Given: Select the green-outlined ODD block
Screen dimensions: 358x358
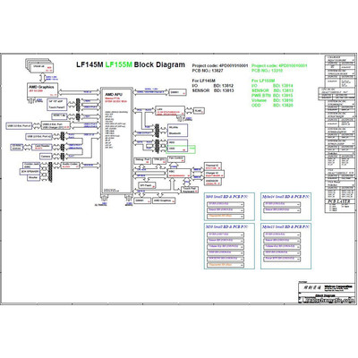Looking at the screenshot, I should 181,149.
